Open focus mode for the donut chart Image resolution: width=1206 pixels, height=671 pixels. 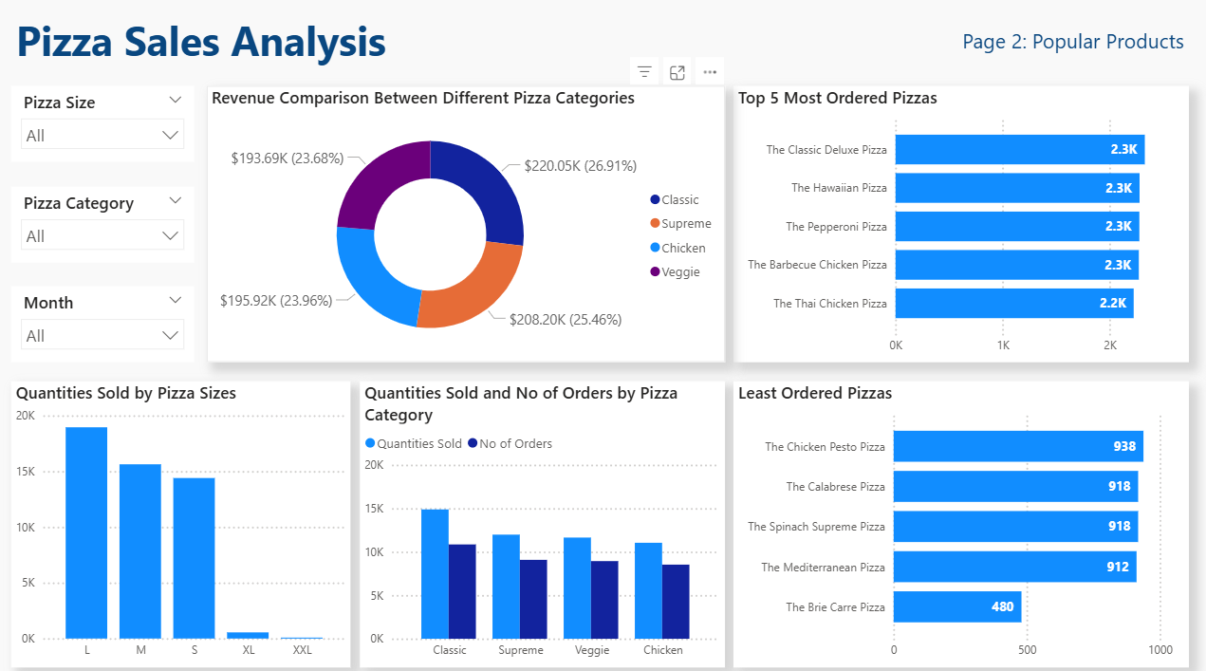tap(677, 72)
